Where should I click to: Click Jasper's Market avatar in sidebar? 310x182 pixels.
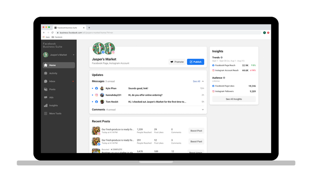click(x=46, y=55)
